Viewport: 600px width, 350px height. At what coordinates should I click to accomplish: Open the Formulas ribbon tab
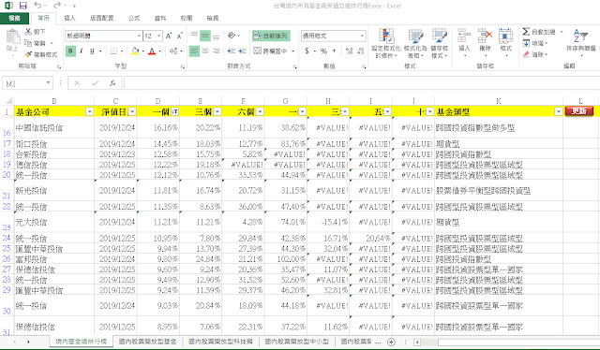[x=134, y=18]
